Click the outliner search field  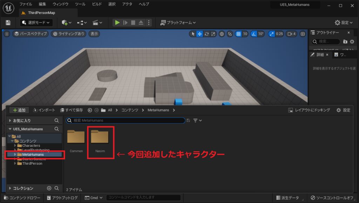coord(326,41)
